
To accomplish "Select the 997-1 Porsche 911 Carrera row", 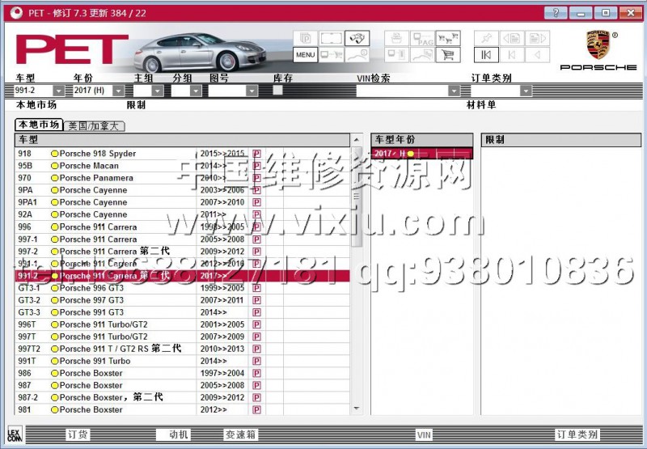I will 182,239.
